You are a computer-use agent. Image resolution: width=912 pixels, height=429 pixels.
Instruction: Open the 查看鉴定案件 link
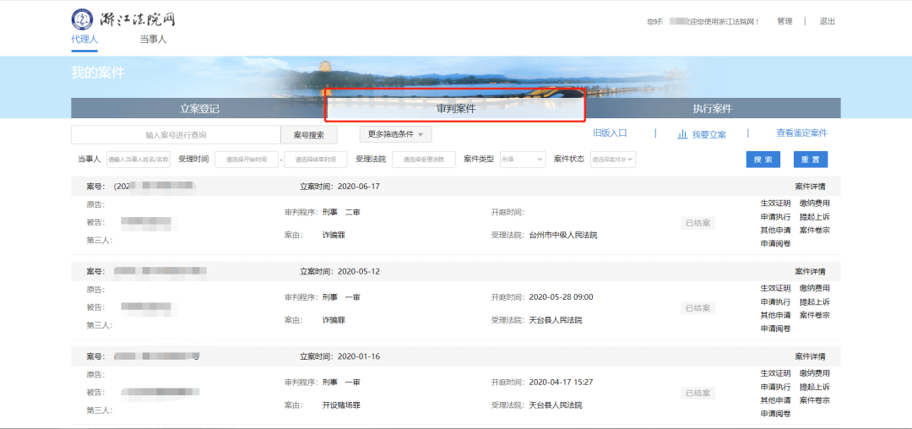[x=801, y=133]
